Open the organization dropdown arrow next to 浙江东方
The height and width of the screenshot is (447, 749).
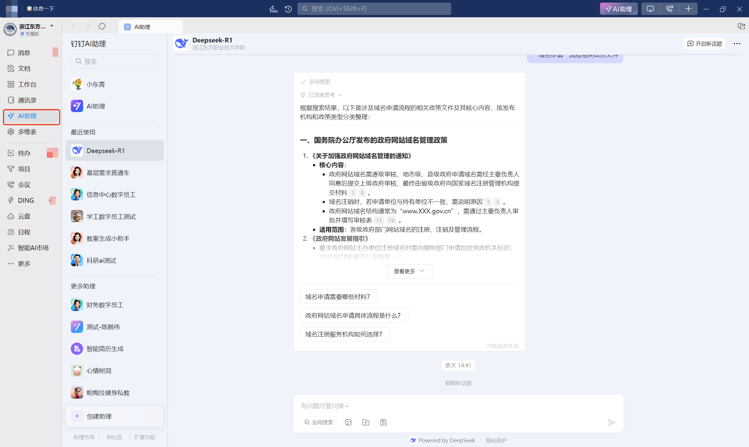52,26
